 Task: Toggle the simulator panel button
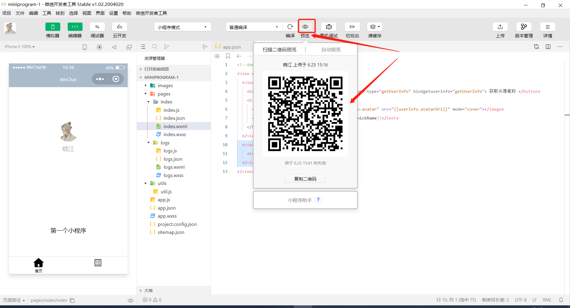tap(53, 27)
